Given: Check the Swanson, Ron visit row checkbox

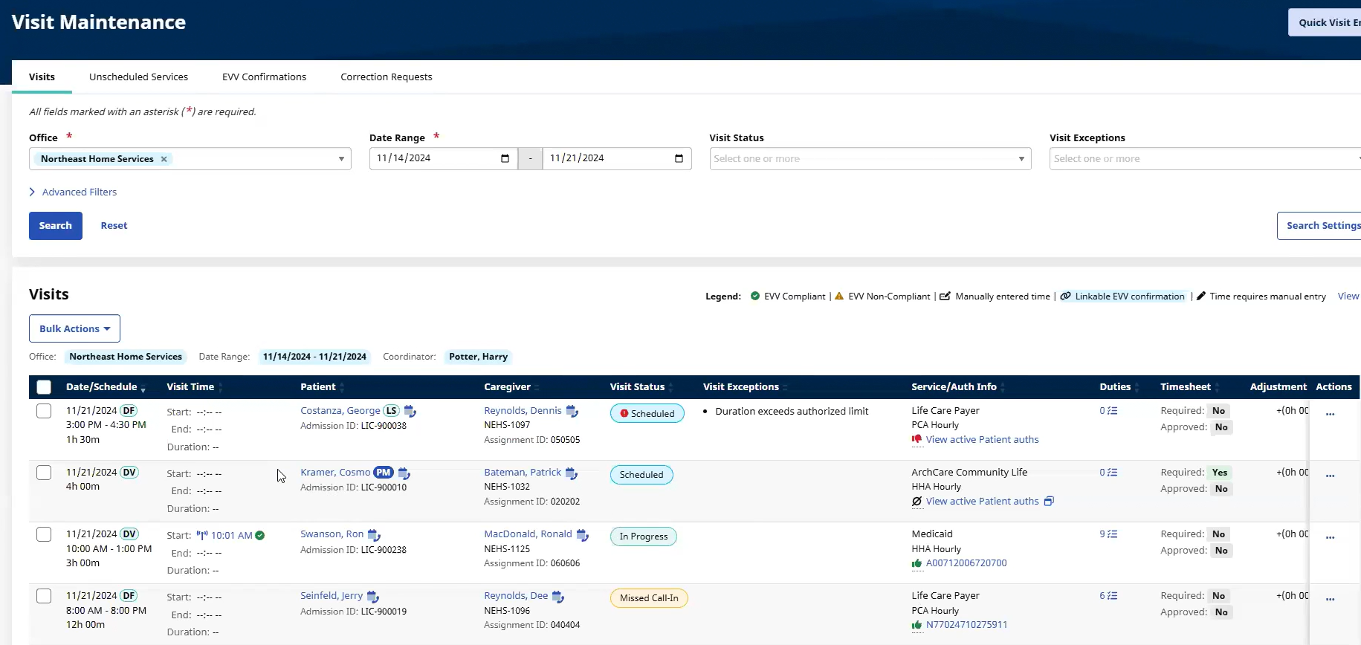Looking at the screenshot, I should point(44,534).
